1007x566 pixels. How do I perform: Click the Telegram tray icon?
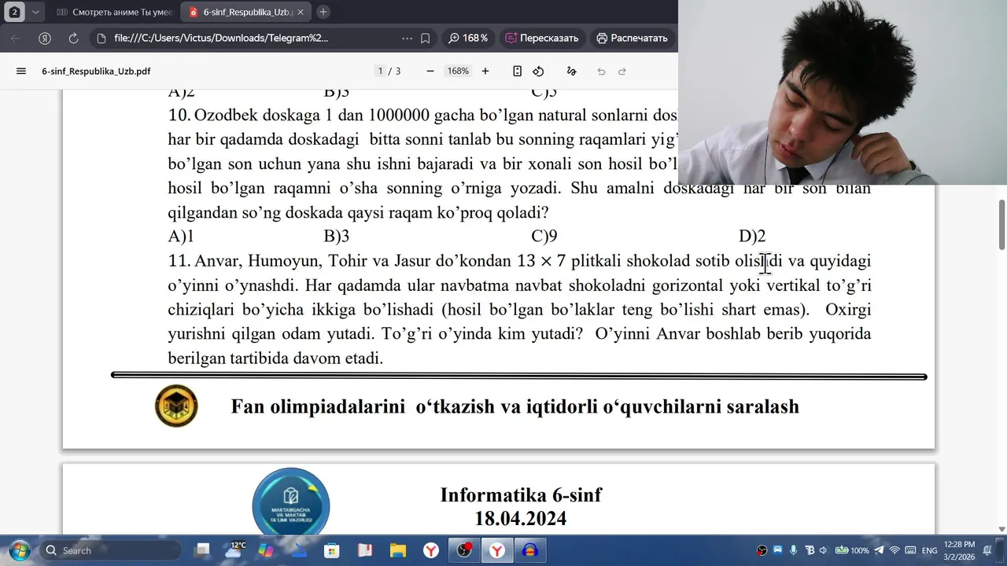pyautogui.click(x=879, y=550)
